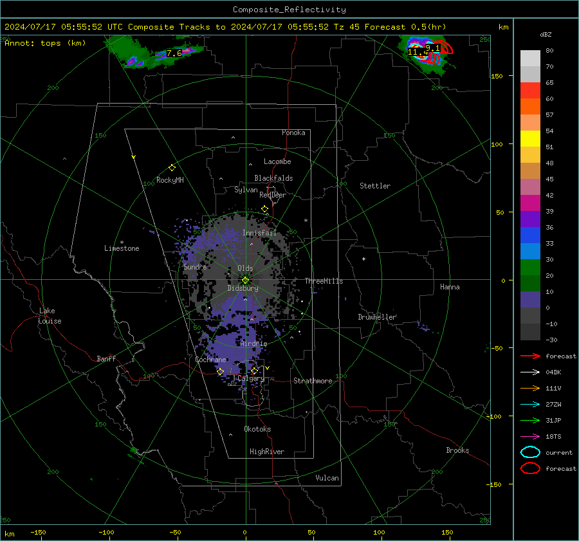579x541 pixels.
Task: Pick the light blue dBZ scale swatch
Action: (530, 251)
